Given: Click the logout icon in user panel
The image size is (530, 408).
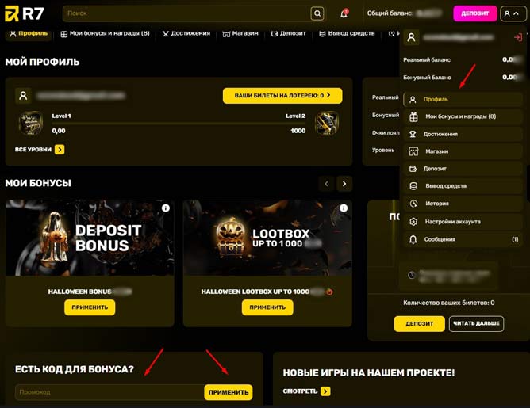Looking at the screenshot, I should (x=517, y=37).
